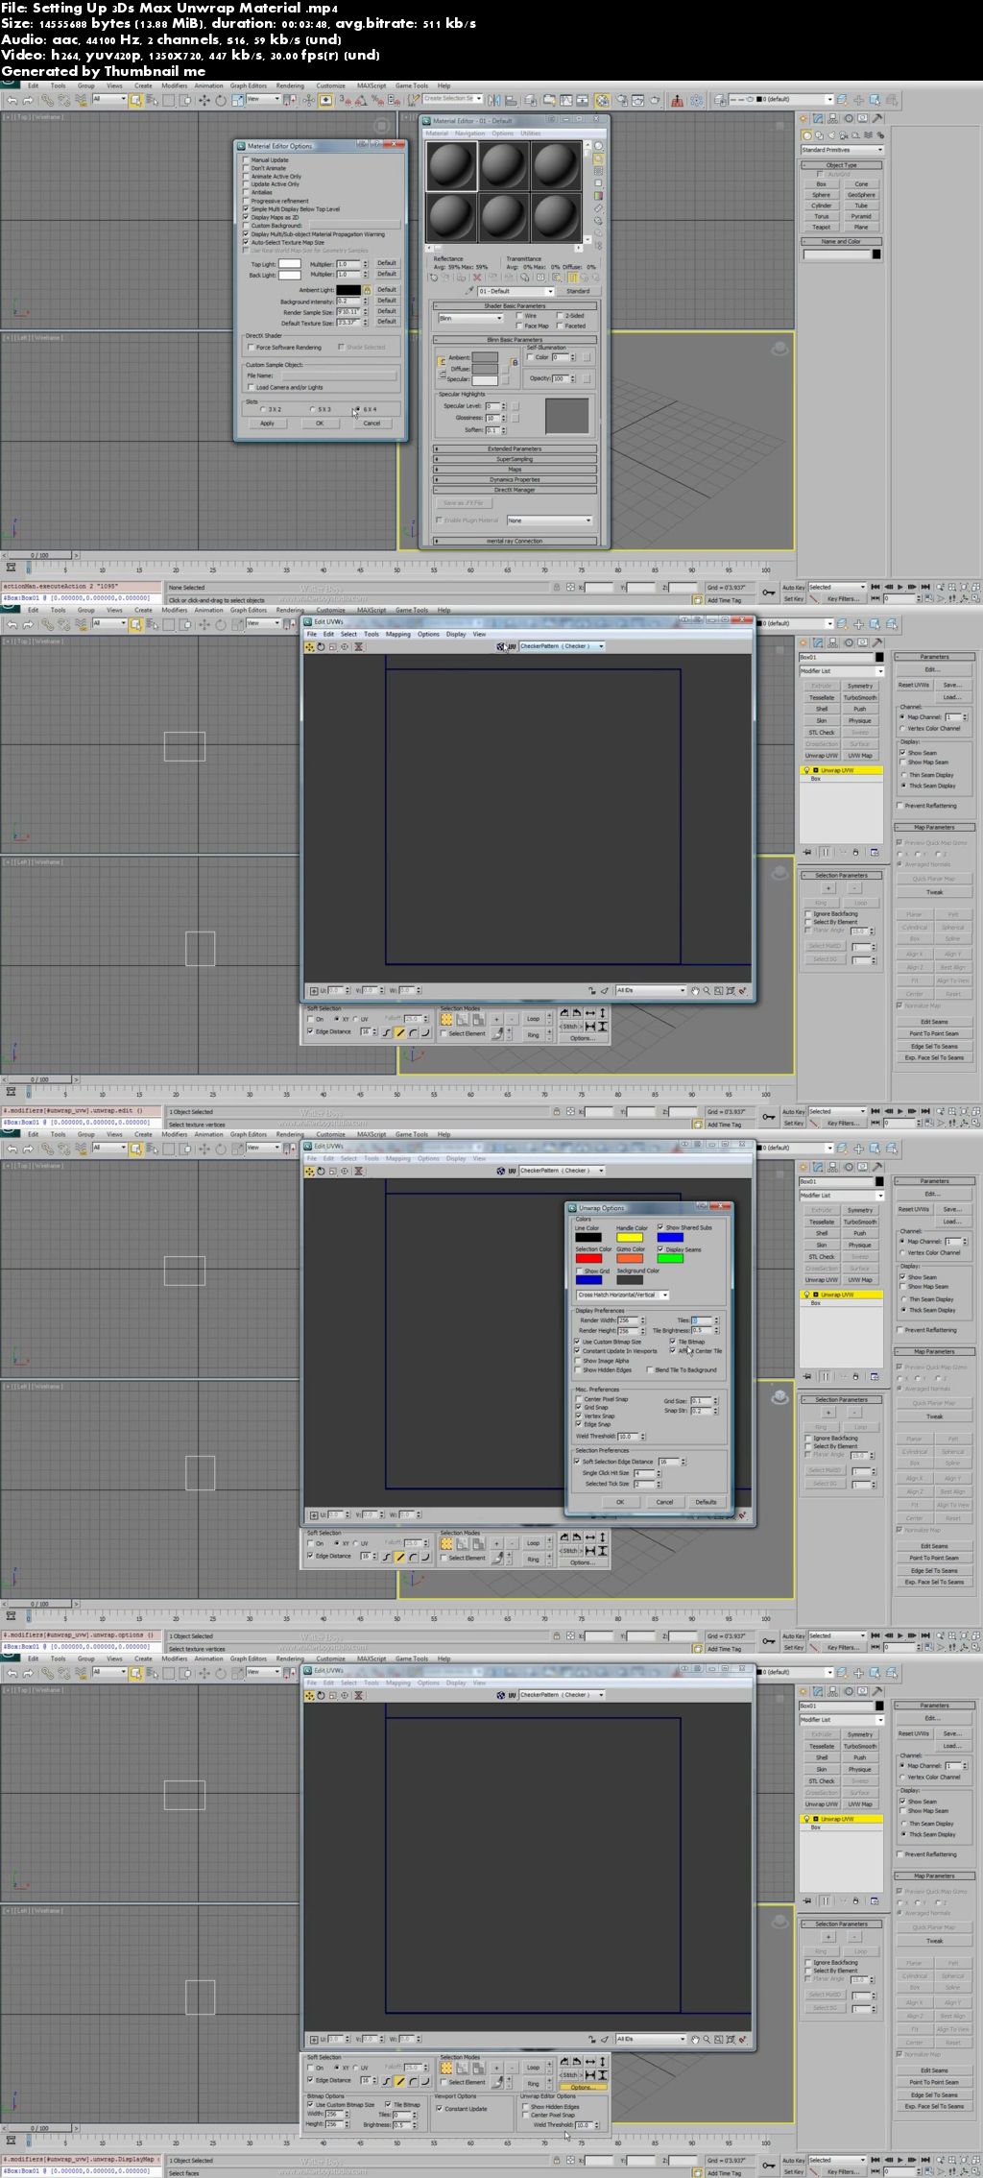Enable Force Software Rendering checkbox
983x2178 pixels.
pyautogui.click(x=252, y=348)
